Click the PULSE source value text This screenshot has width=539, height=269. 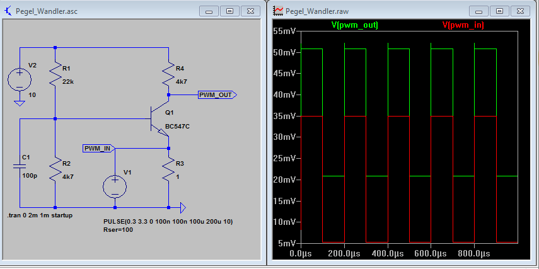(168, 222)
